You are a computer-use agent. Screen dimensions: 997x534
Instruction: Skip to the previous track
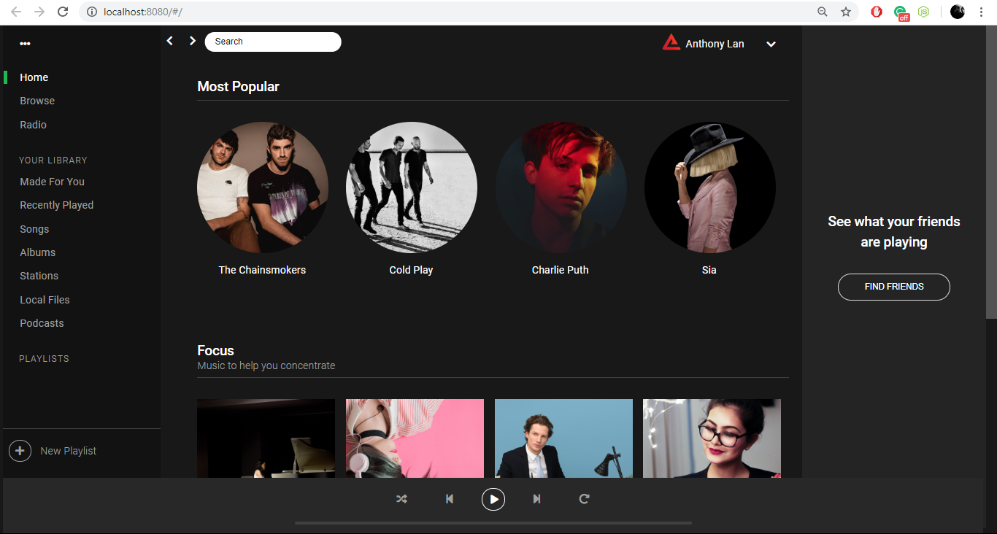pos(450,499)
